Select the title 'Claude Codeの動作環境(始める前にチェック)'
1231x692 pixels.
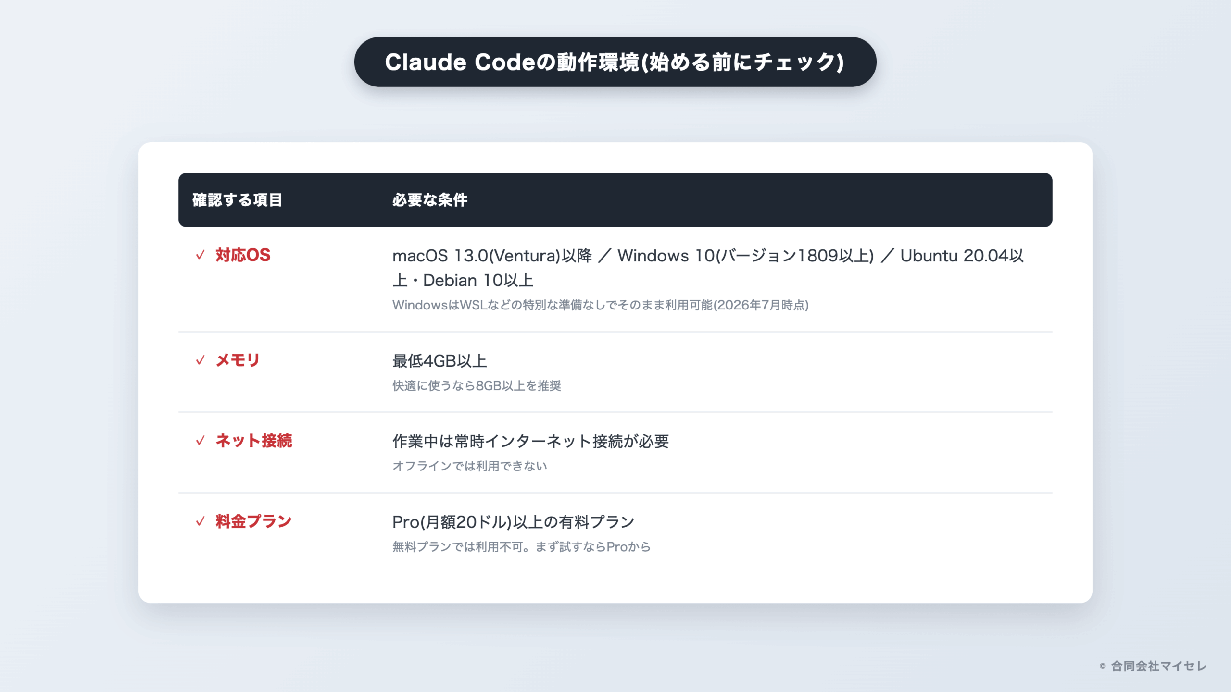tap(615, 62)
